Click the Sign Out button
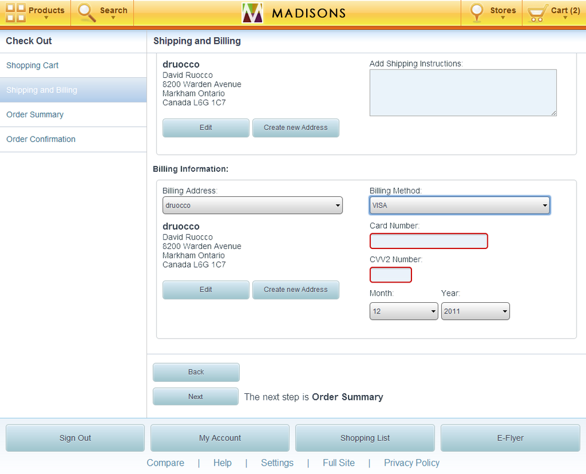Viewport: 586px width, 474px height. click(x=75, y=438)
